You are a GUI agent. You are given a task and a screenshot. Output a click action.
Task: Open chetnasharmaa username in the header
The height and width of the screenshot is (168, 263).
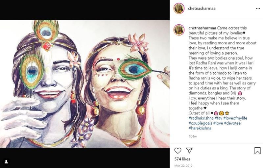(202, 9)
